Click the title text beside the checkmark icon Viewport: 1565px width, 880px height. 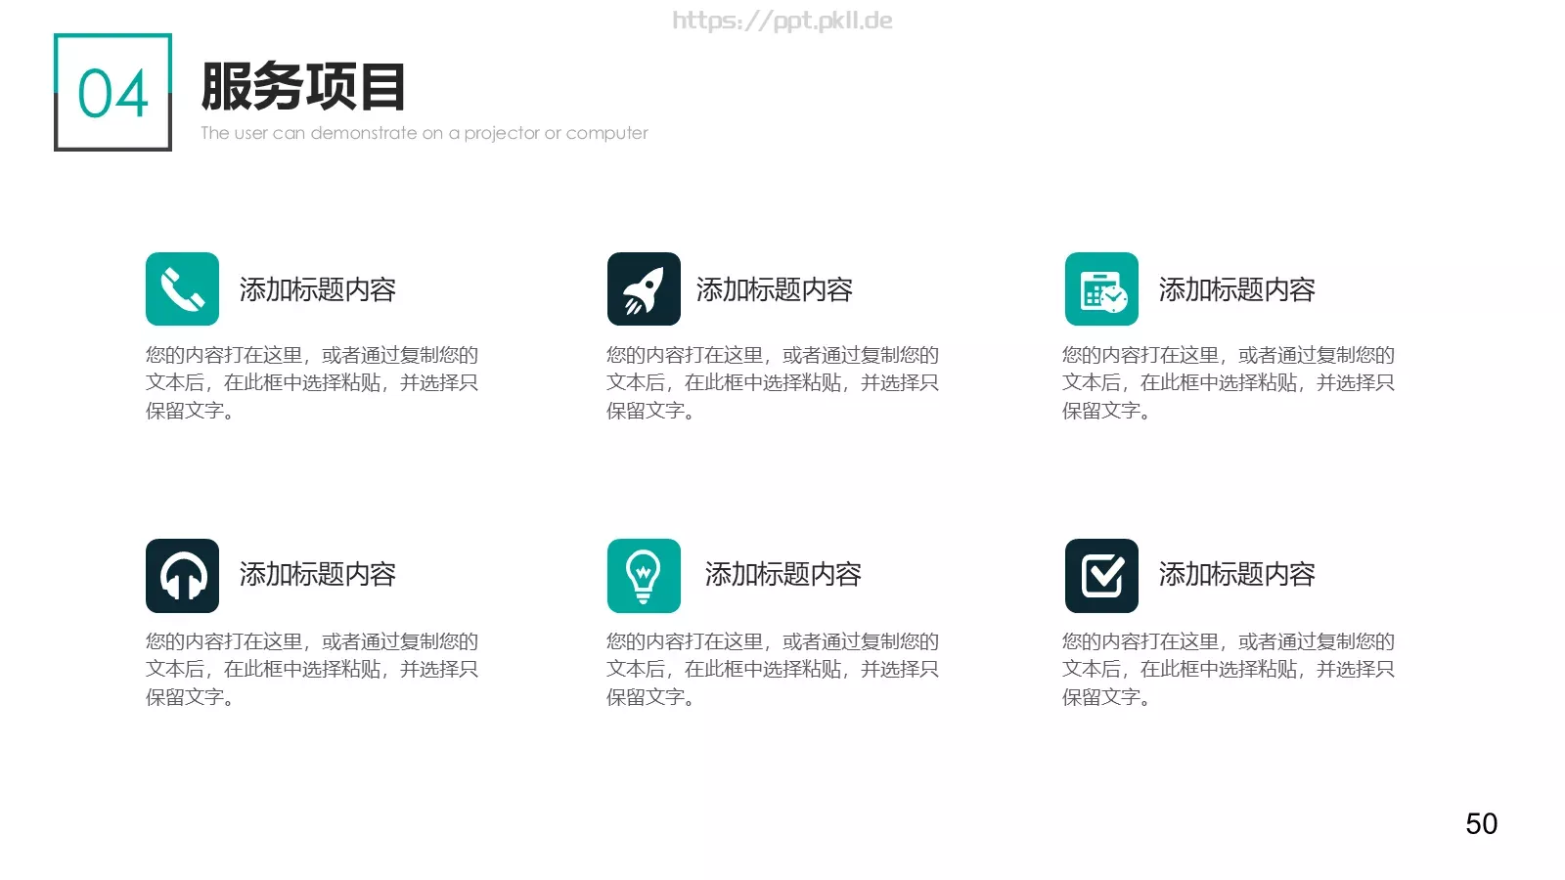1237,574
